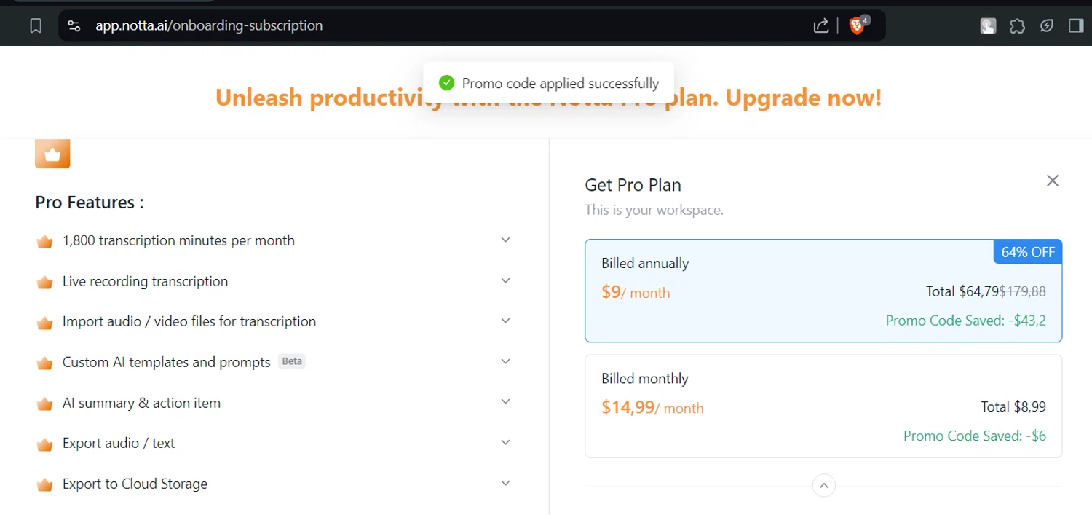
Task: Collapse the plan section with the round arrow
Action: click(823, 485)
